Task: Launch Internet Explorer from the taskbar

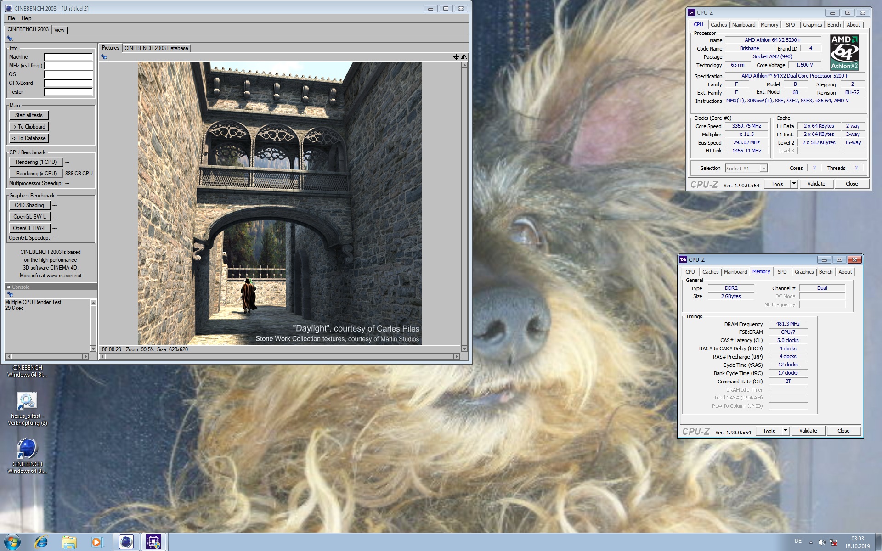Action: click(41, 542)
